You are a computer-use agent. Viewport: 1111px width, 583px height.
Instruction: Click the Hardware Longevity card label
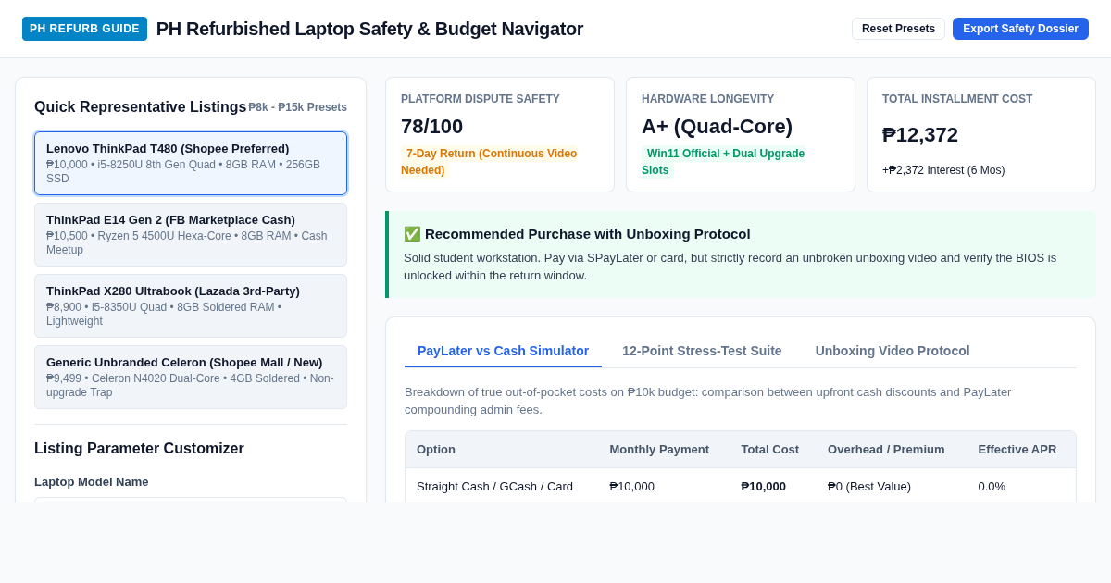[x=707, y=99]
